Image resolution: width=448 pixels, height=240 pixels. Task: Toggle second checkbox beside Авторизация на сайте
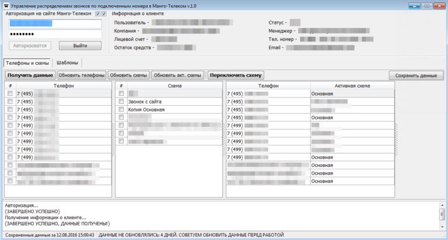[x=104, y=13]
